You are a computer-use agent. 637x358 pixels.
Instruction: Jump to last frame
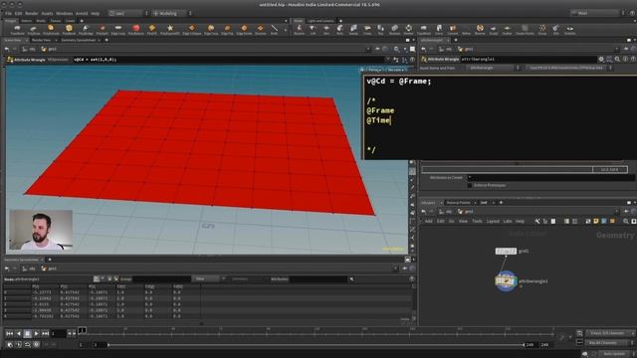[45, 334]
